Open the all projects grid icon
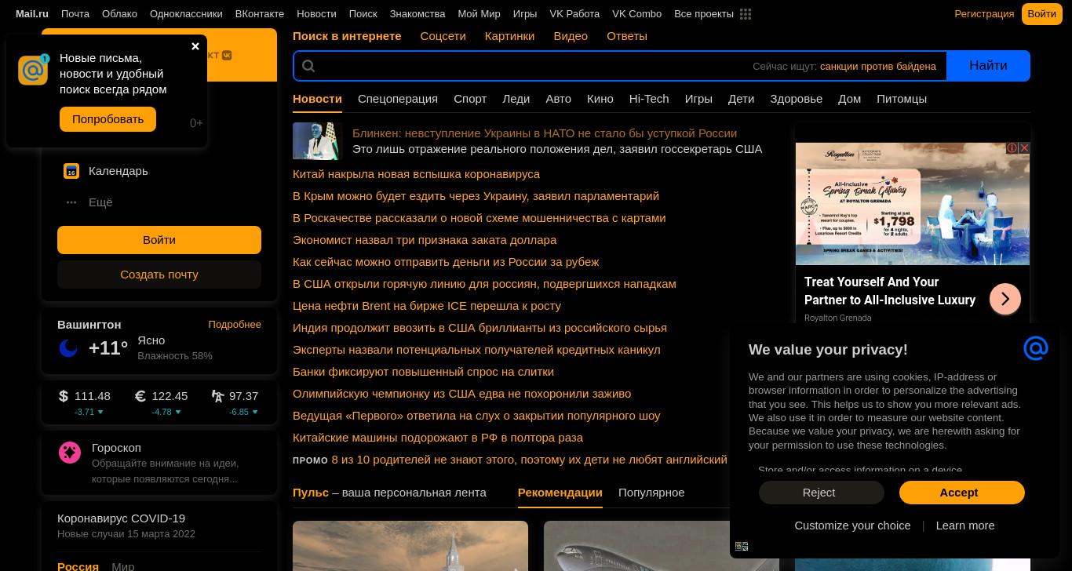 point(746,14)
